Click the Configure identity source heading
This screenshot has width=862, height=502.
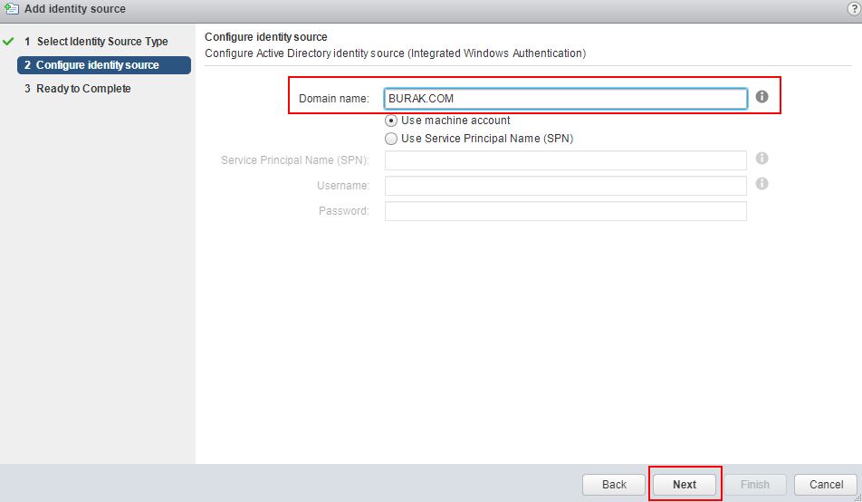(266, 37)
